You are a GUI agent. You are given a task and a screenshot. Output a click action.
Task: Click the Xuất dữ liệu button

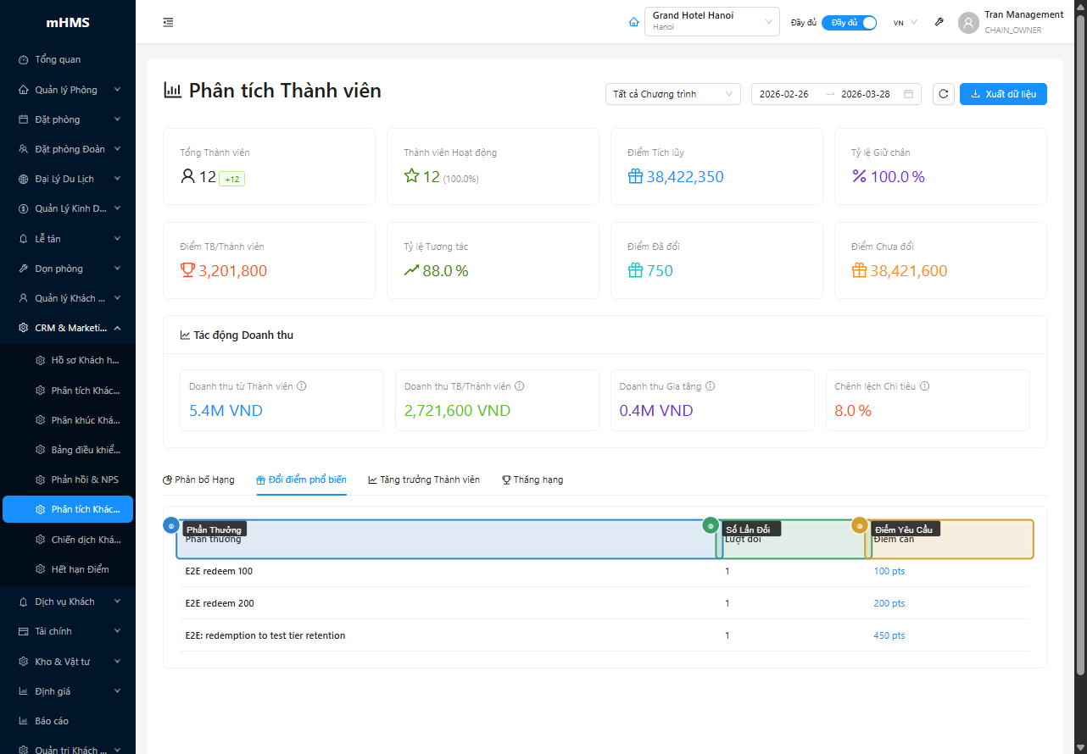pos(1003,94)
